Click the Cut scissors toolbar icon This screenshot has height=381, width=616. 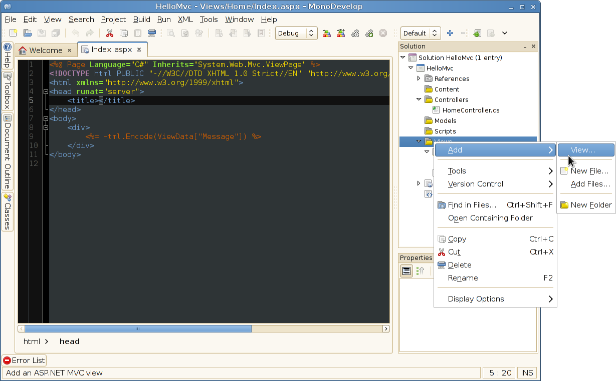point(109,33)
